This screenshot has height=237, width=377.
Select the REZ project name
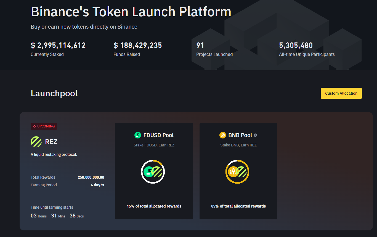(51, 142)
